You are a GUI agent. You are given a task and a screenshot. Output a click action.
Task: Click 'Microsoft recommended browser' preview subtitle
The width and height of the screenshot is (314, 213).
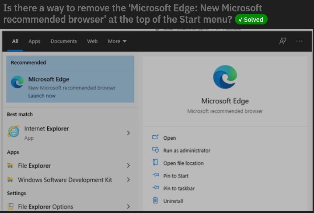225,111
